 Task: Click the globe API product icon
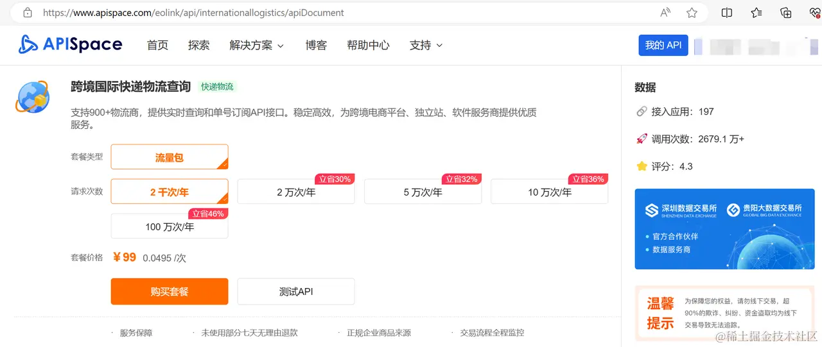coord(33,97)
